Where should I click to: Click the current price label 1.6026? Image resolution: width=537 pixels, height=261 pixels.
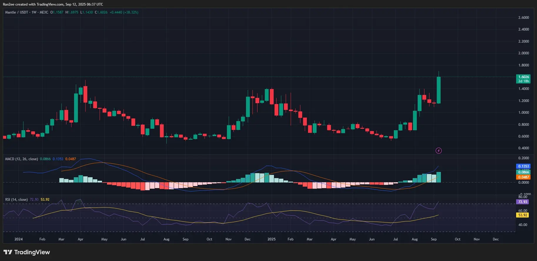[x=523, y=77]
